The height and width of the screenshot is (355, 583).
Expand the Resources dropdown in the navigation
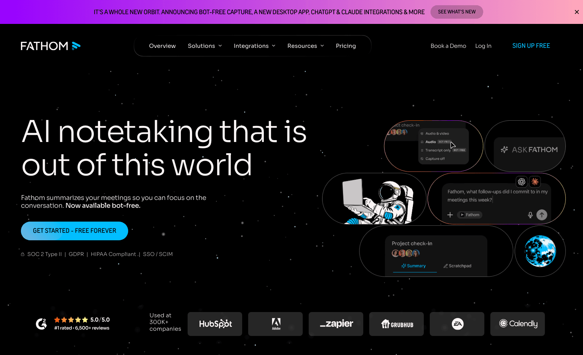coord(306,46)
